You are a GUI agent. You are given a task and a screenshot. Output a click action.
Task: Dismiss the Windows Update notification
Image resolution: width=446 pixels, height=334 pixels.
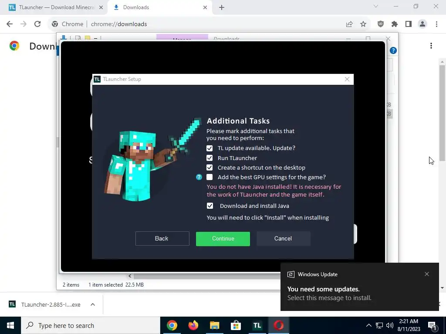427,274
